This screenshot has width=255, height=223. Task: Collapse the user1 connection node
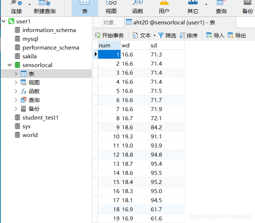4,21
